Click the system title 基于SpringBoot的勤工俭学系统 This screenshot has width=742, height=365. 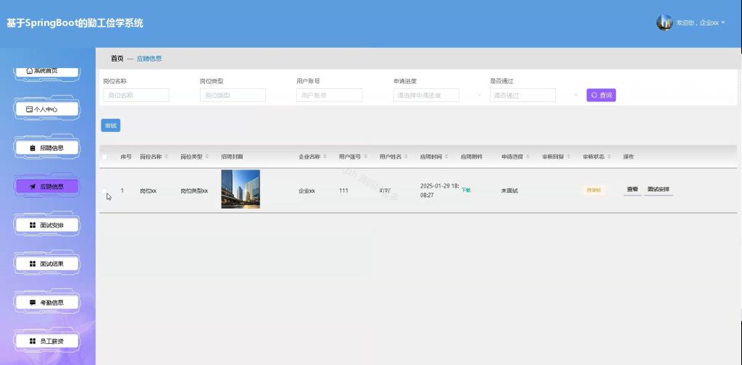point(75,22)
